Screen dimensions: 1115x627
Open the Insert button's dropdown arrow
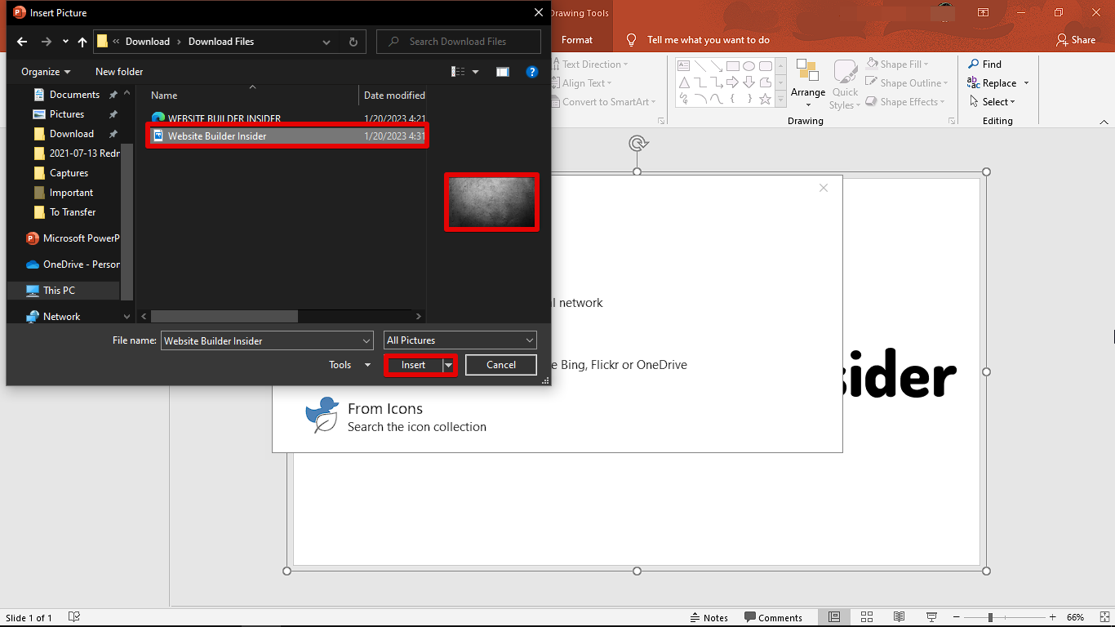tap(448, 365)
